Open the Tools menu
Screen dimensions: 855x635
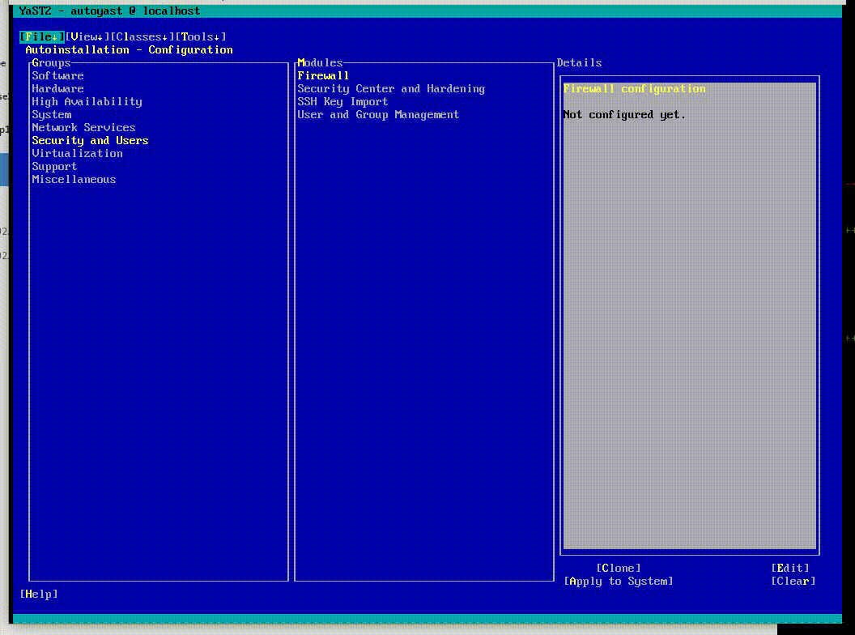point(201,36)
